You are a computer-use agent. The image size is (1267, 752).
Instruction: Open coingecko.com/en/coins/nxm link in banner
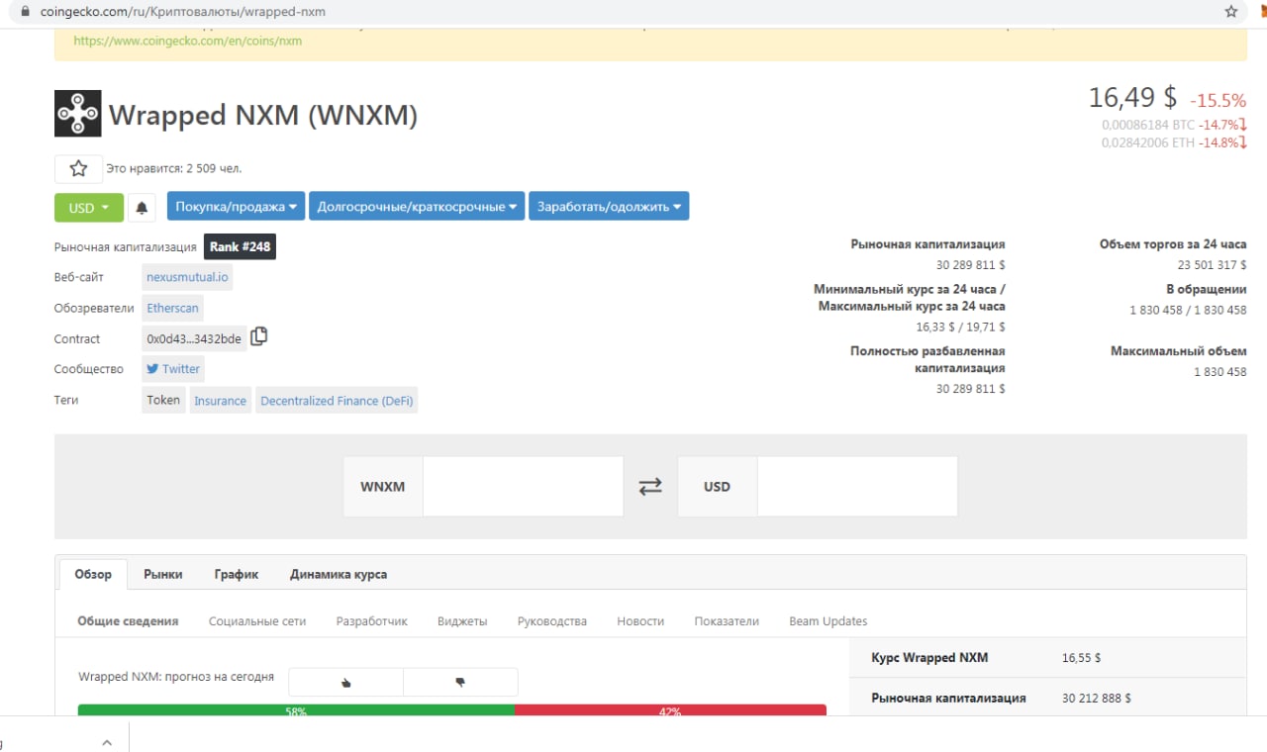[x=188, y=42]
